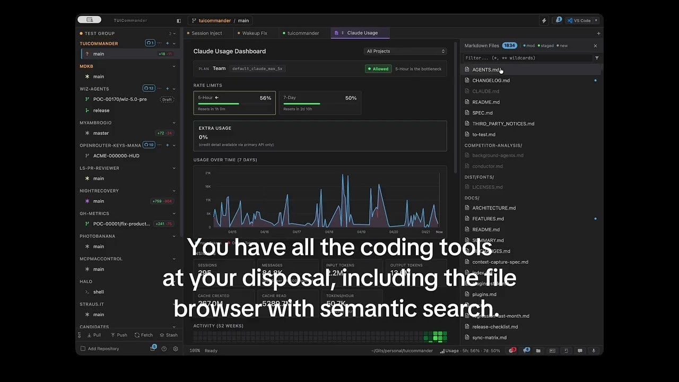Add branch to WIZ-AGENTS with plus
The image size is (679, 382).
tap(167, 89)
